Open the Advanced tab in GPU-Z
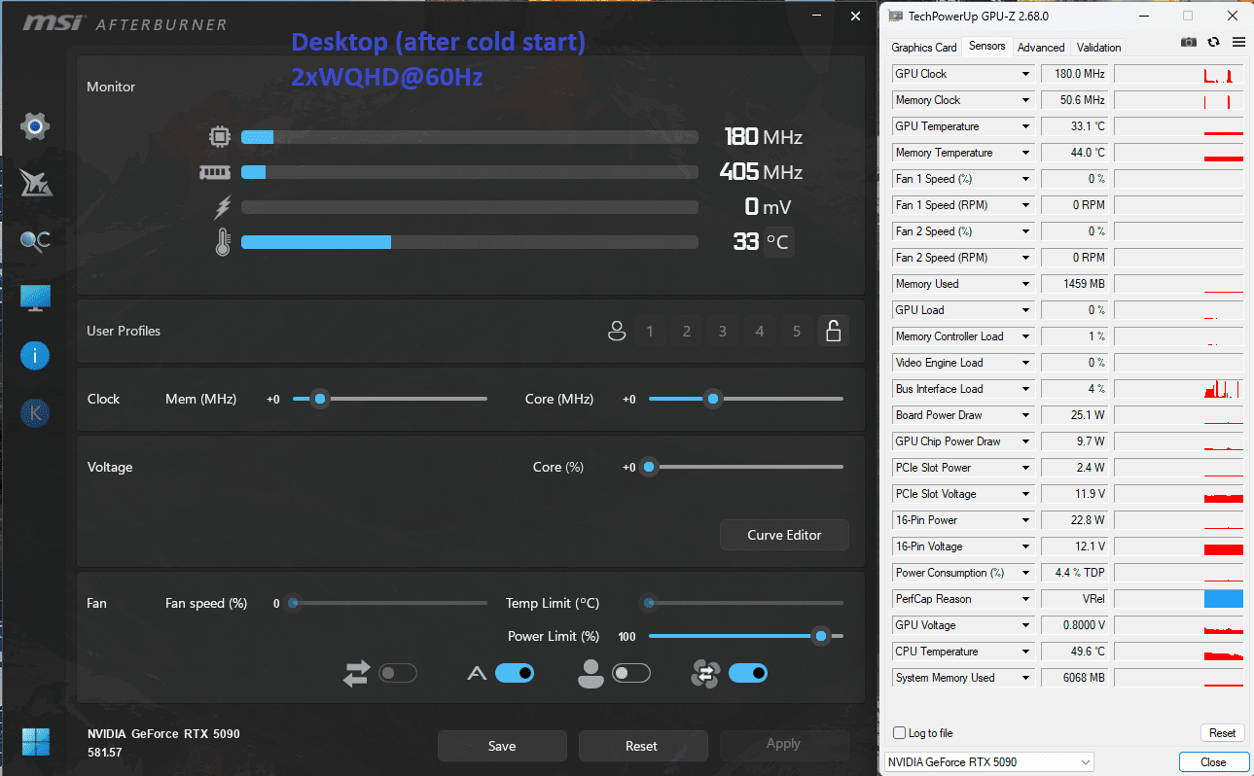Viewport: 1254px width, 776px height. (1041, 47)
